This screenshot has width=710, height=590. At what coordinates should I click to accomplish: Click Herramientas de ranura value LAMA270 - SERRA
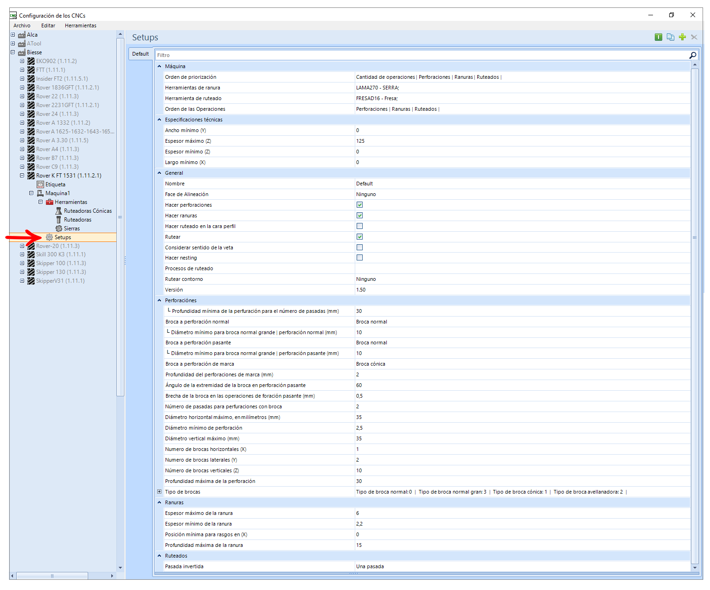click(x=377, y=88)
